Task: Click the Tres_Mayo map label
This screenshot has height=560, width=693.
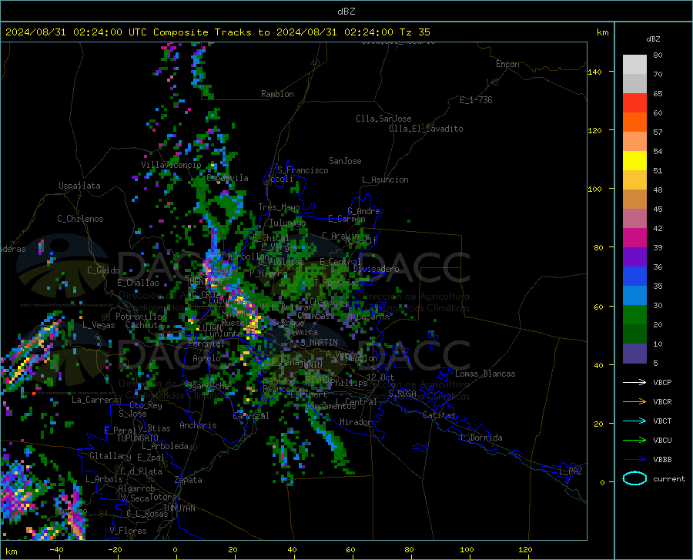Action: click(x=279, y=207)
